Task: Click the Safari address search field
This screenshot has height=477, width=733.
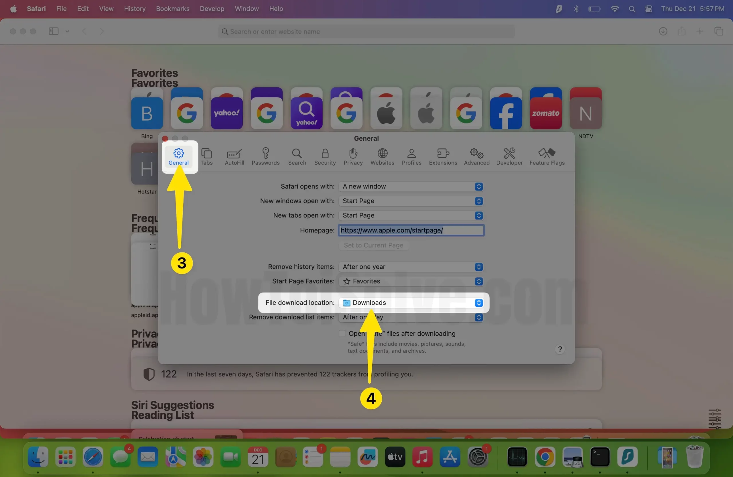Action: pyautogui.click(x=366, y=32)
